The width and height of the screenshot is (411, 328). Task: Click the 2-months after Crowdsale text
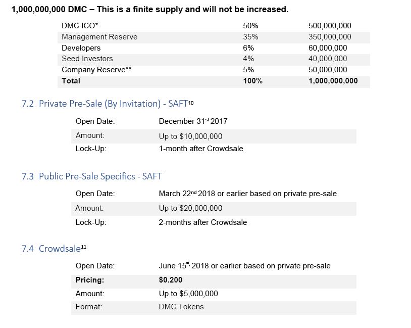pos(202,222)
